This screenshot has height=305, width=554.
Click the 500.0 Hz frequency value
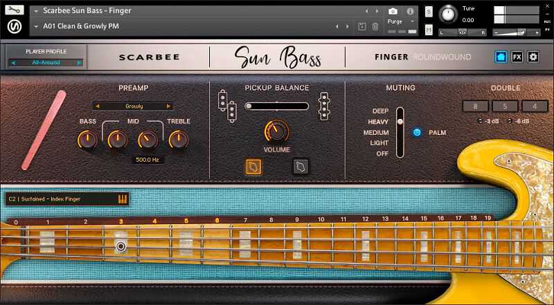(148, 160)
